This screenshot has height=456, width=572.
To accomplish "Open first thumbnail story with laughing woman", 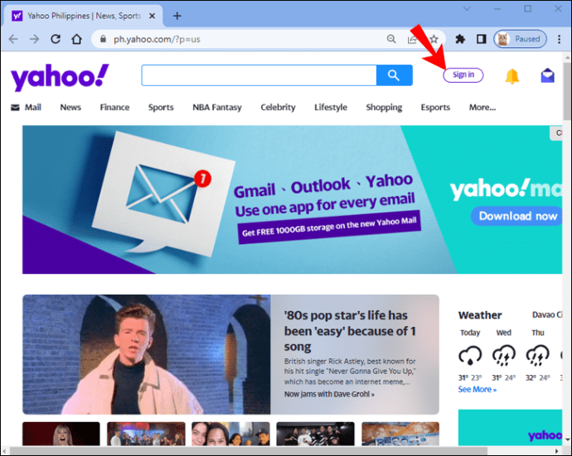I will tap(61, 434).
